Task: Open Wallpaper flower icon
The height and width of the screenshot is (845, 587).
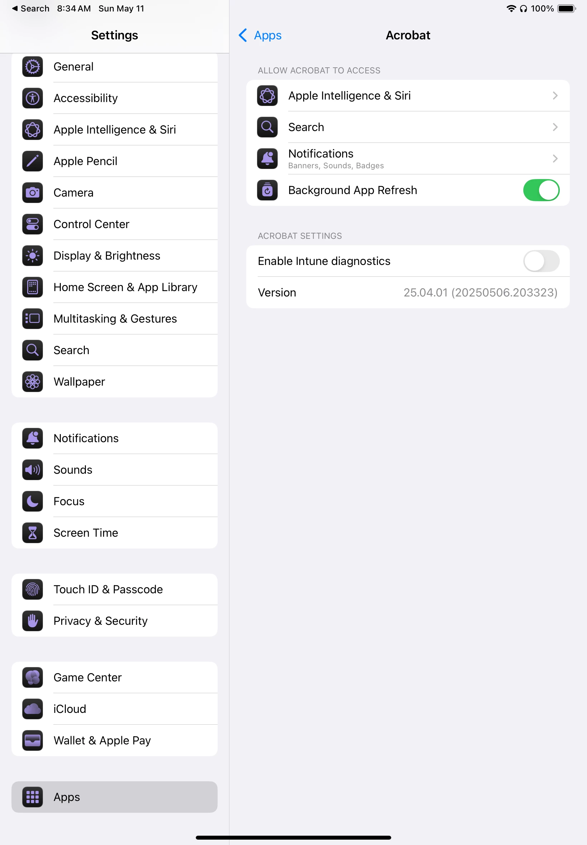Action: pyautogui.click(x=32, y=382)
